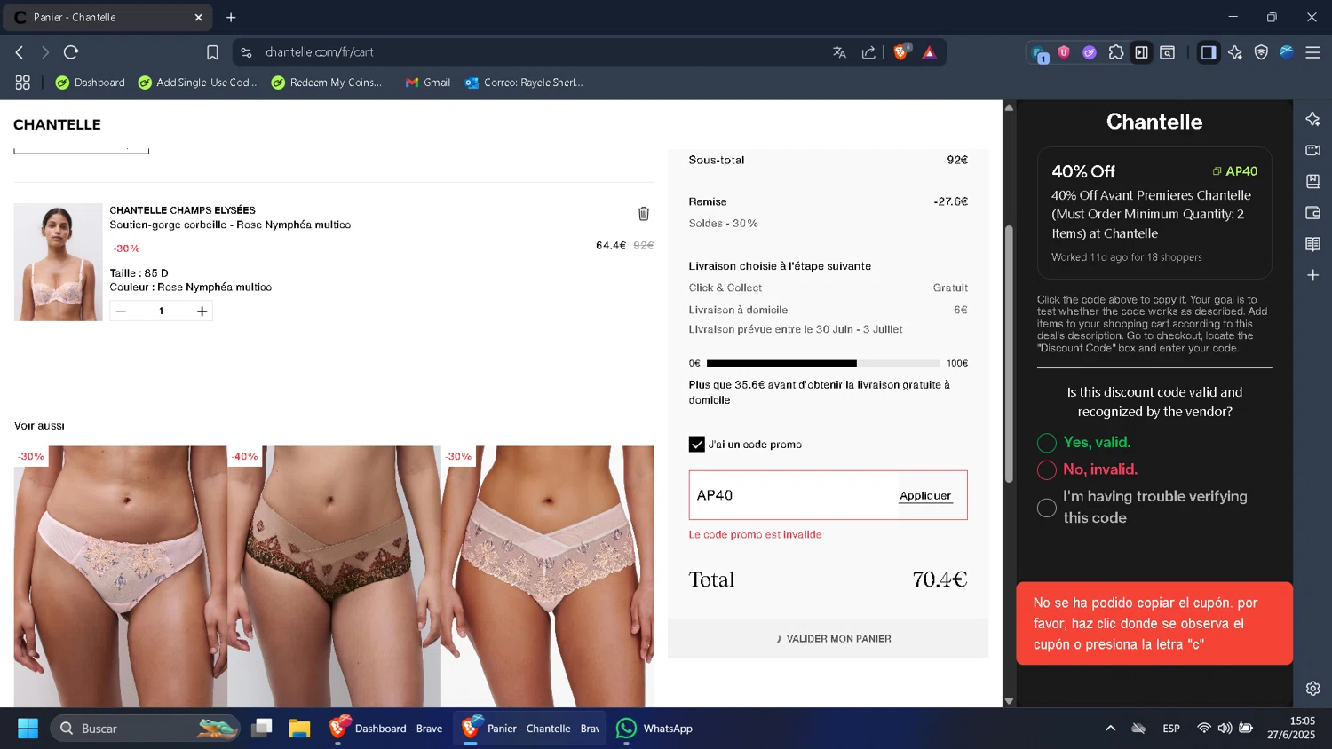Select the No, invalid radio option
Screen dimensions: 1332x749
(x=1047, y=470)
